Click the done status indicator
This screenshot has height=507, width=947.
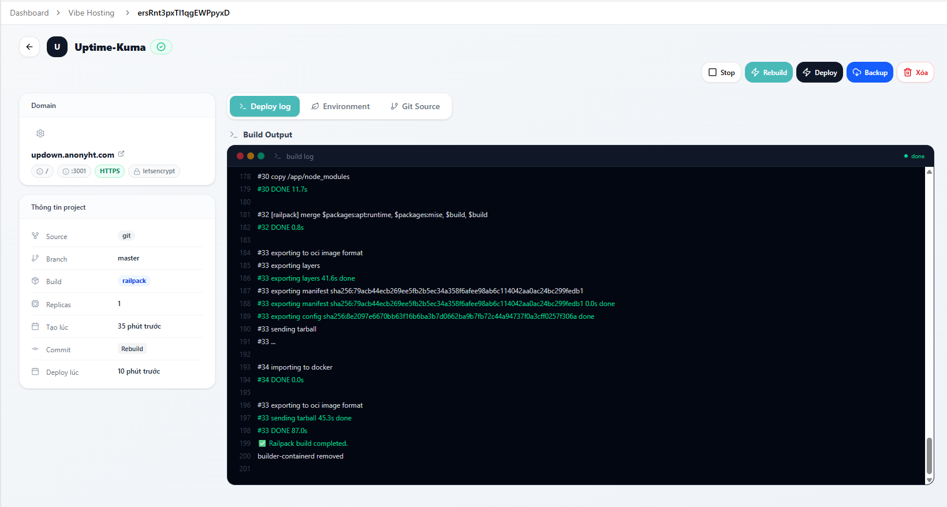coord(914,156)
